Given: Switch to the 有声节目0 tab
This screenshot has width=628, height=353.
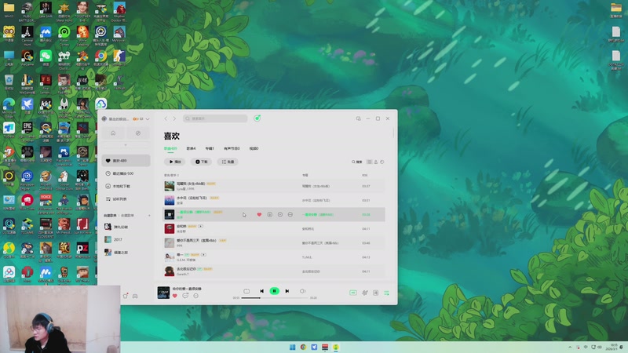Looking at the screenshot, I should point(232,148).
